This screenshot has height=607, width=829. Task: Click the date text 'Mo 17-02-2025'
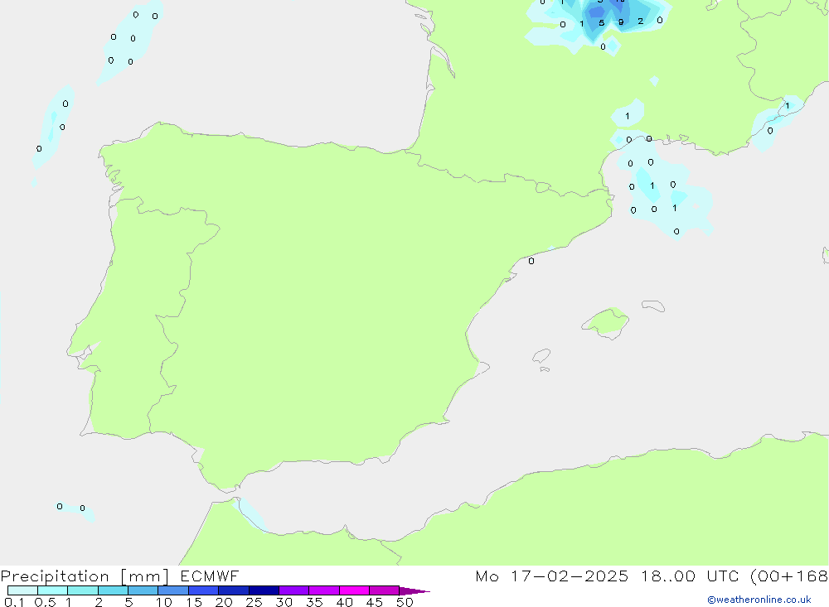(551, 576)
